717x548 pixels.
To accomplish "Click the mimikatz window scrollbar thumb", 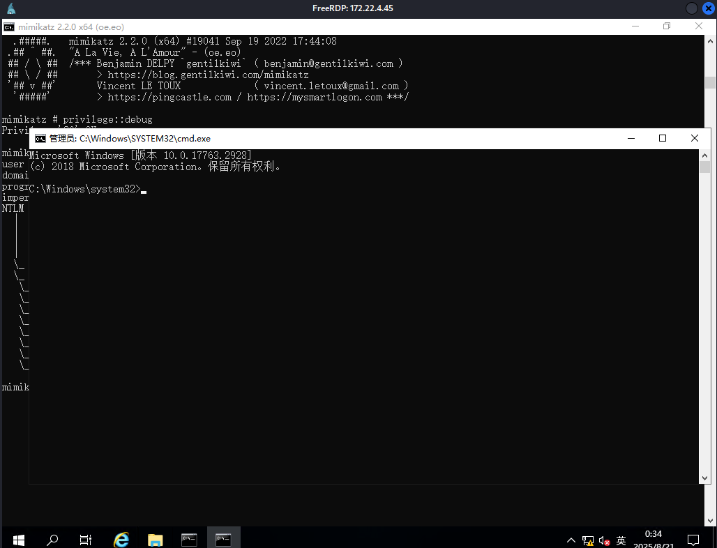I will [x=710, y=83].
